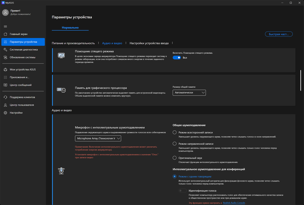Open the Realtek Audio Console link

[234, 203]
